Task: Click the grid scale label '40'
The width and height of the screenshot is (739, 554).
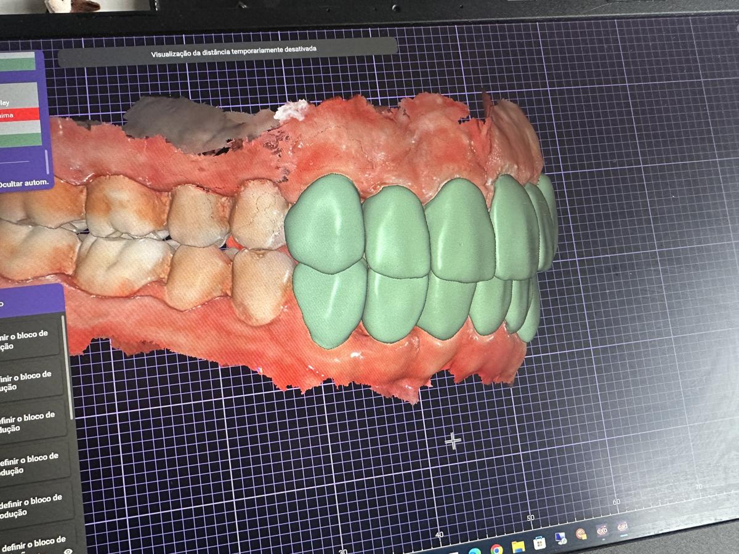Action: coord(439,535)
